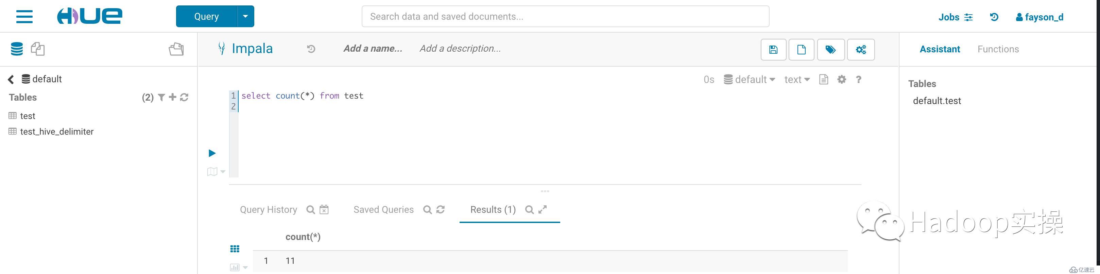Open the session settings gears icon

pyautogui.click(x=860, y=50)
